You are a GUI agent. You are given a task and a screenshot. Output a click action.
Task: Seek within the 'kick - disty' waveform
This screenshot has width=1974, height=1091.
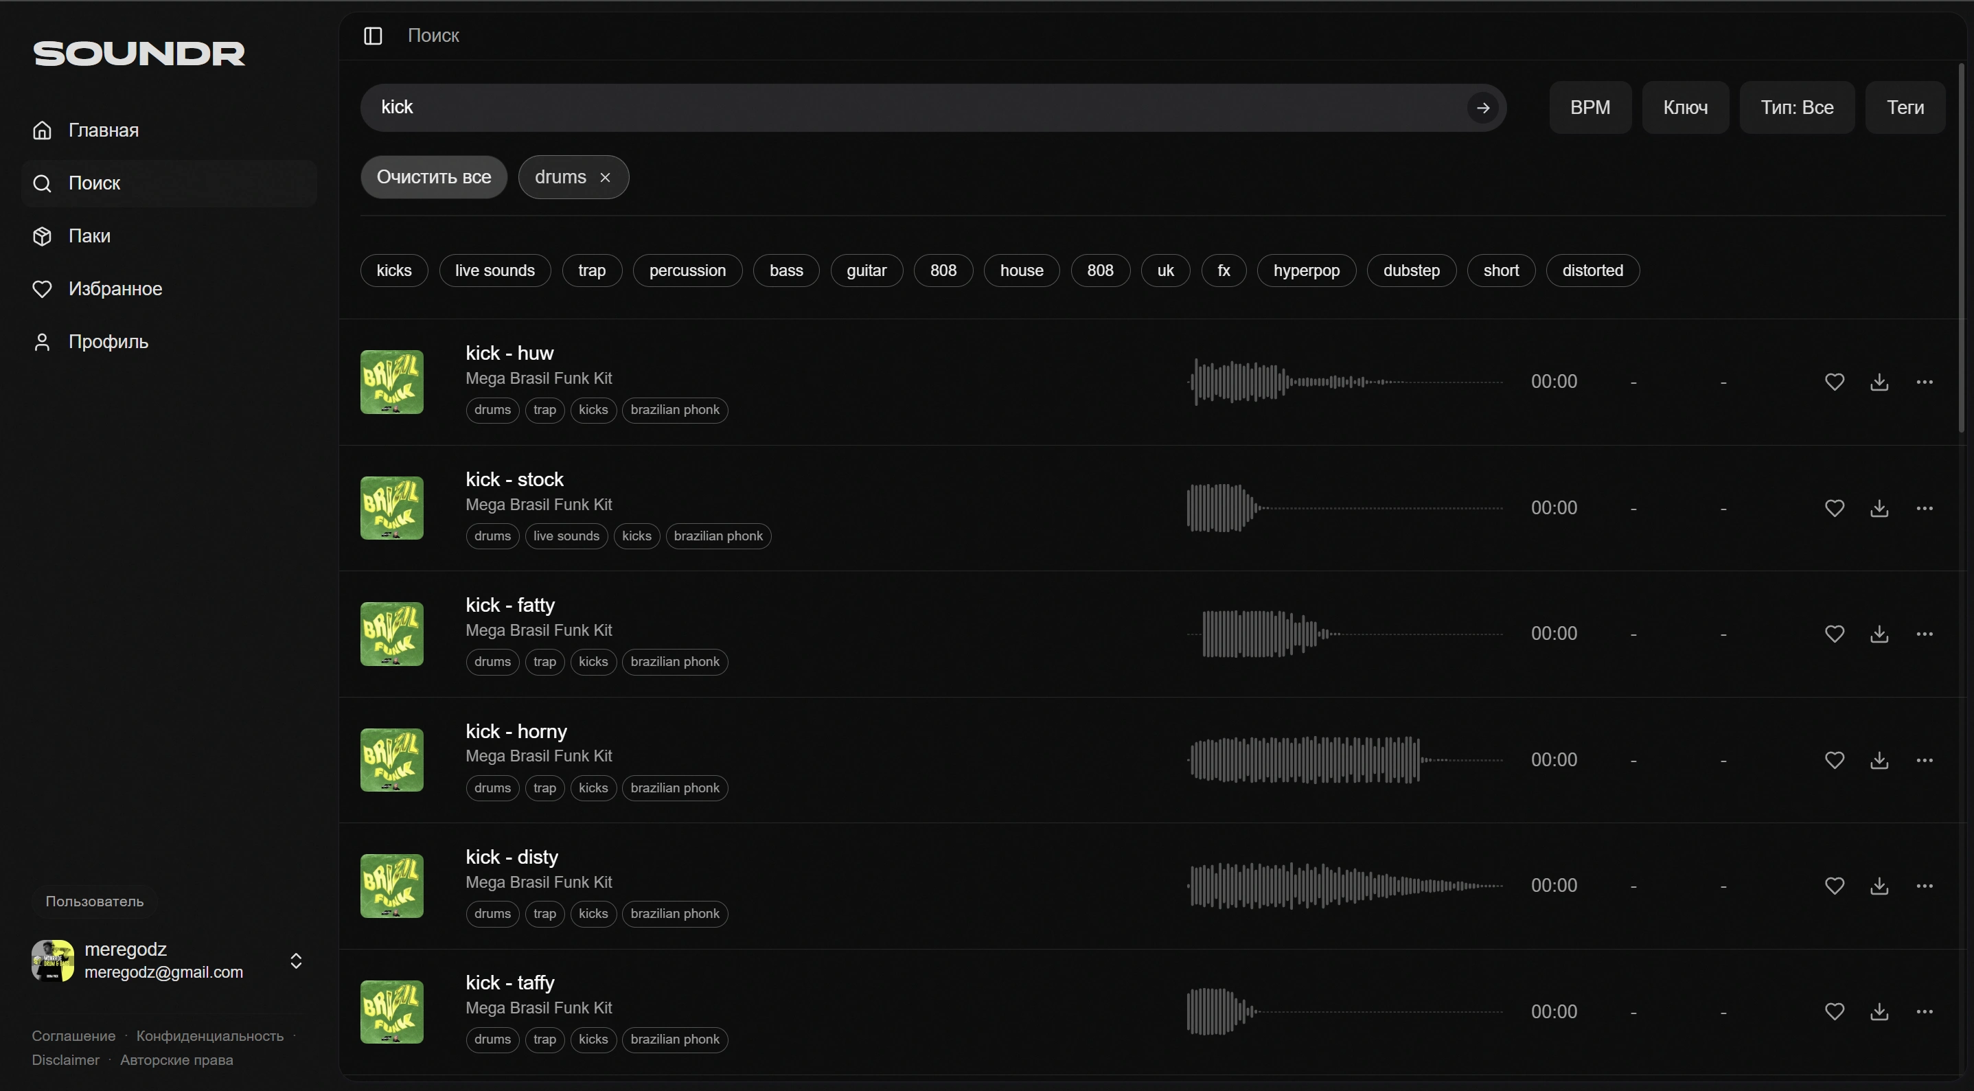[x=1344, y=886]
